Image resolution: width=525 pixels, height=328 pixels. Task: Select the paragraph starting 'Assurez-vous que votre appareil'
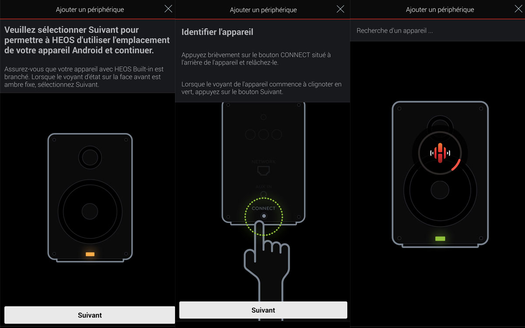[84, 77]
